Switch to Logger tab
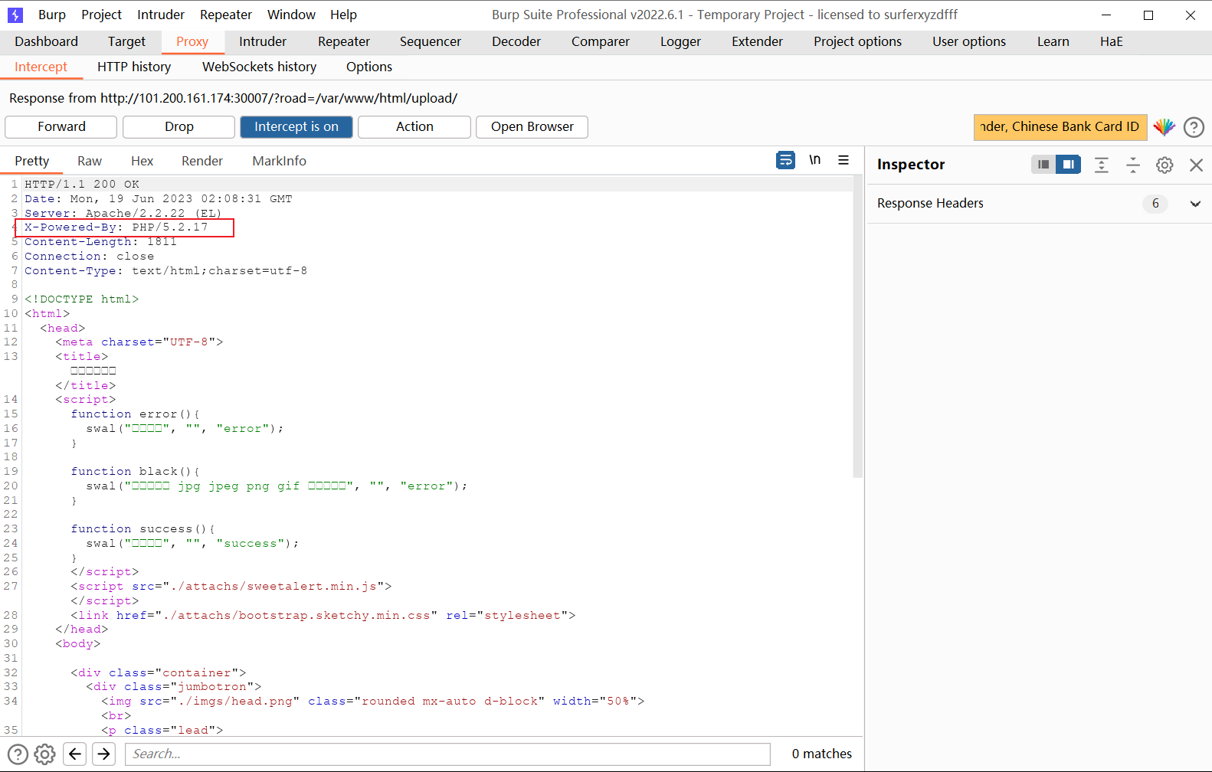1212x772 pixels. point(681,42)
